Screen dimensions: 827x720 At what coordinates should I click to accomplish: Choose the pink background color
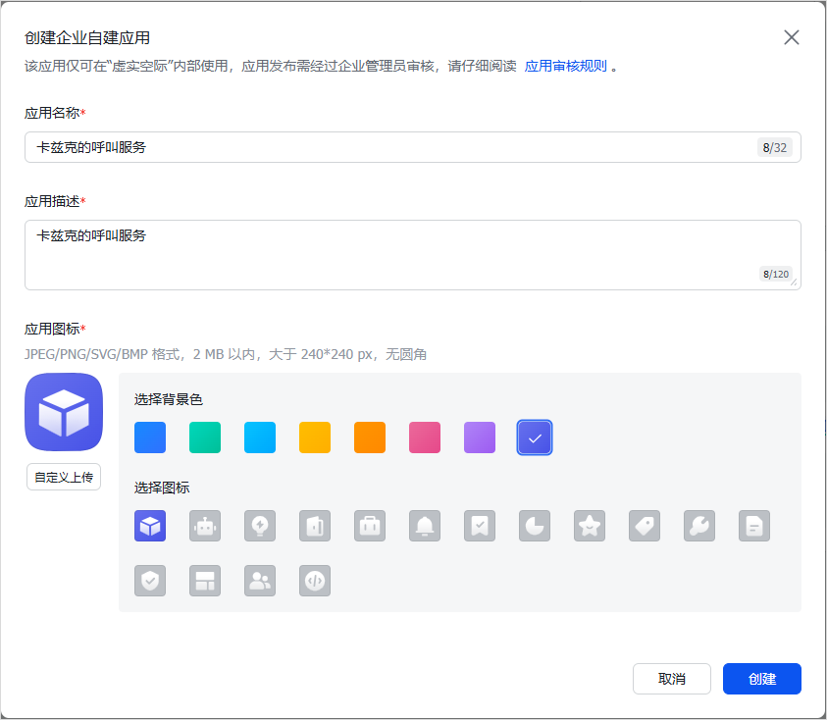425,437
